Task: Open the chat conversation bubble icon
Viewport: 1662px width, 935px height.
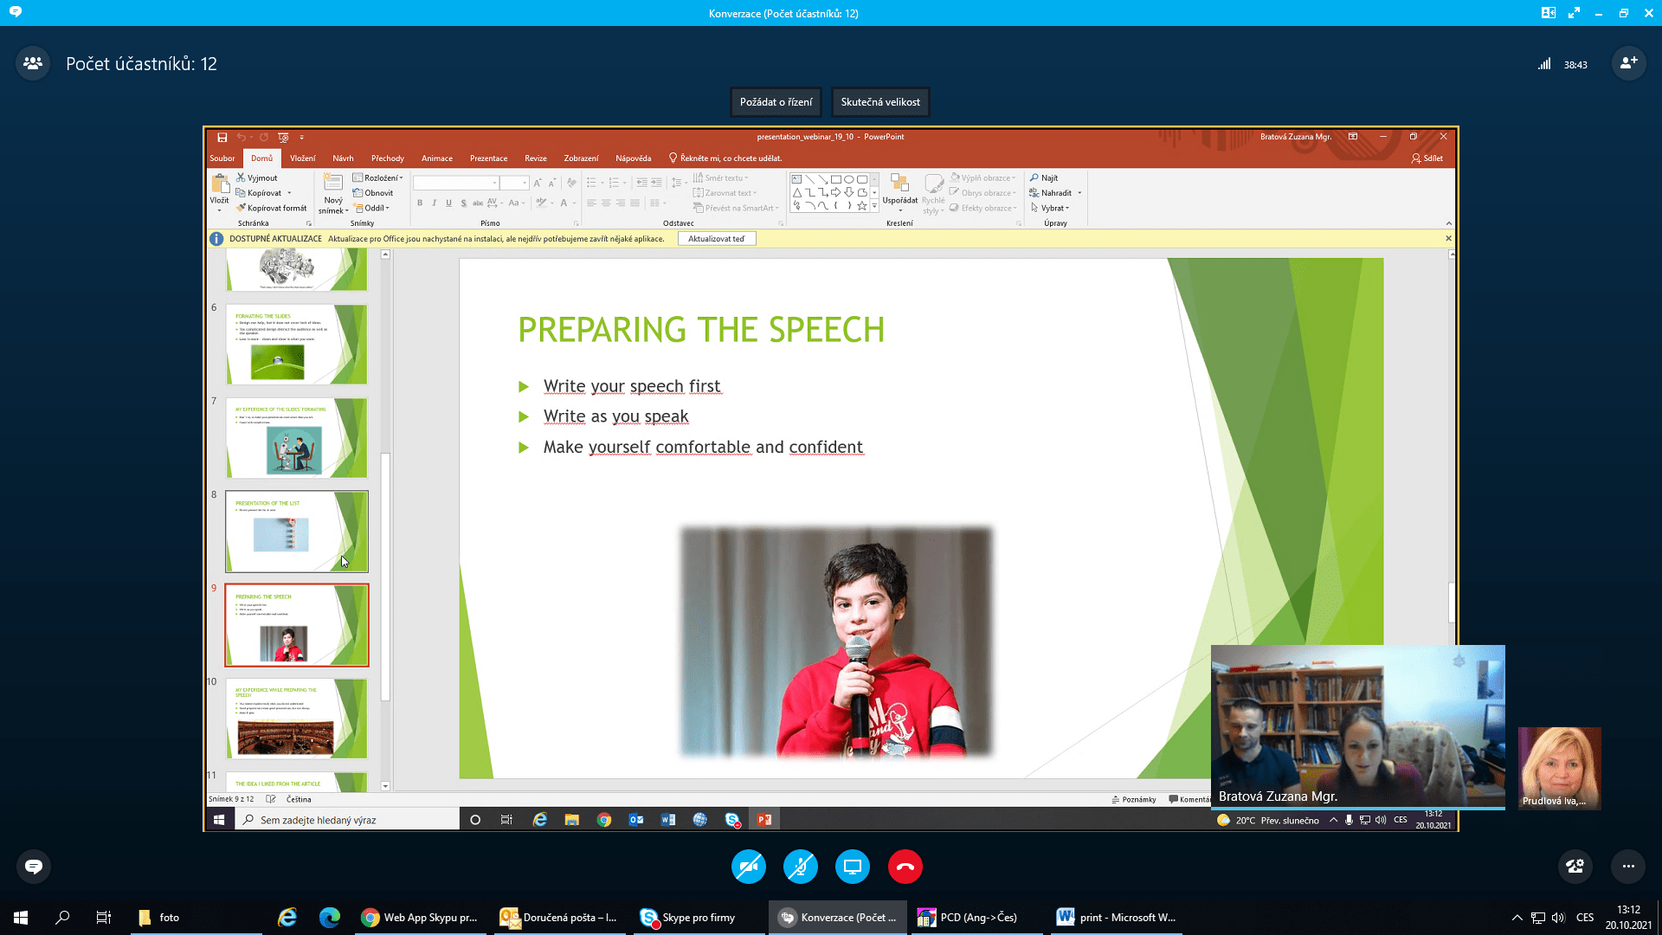Action: click(34, 867)
